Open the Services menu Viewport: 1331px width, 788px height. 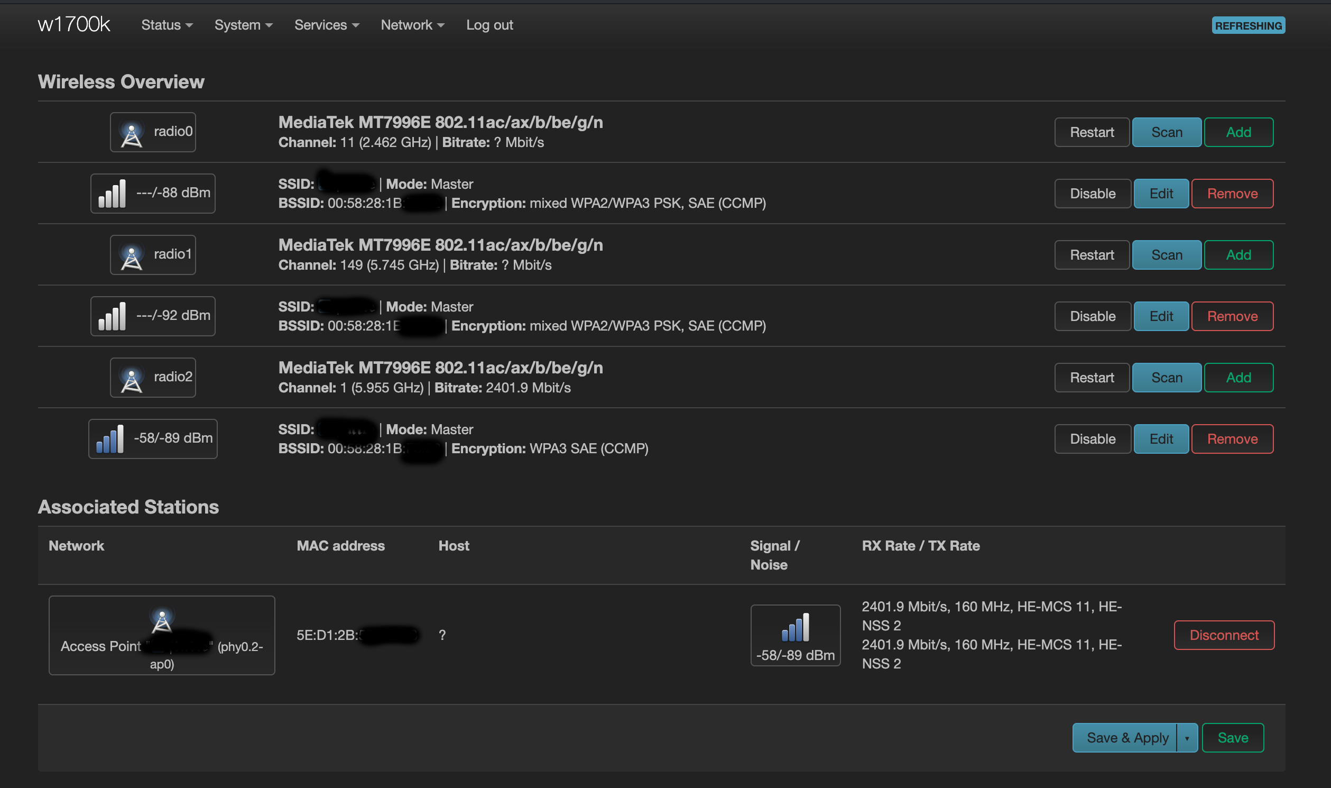[x=326, y=25]
